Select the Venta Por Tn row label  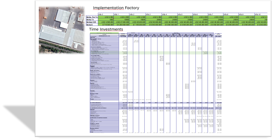coord(92,17)
